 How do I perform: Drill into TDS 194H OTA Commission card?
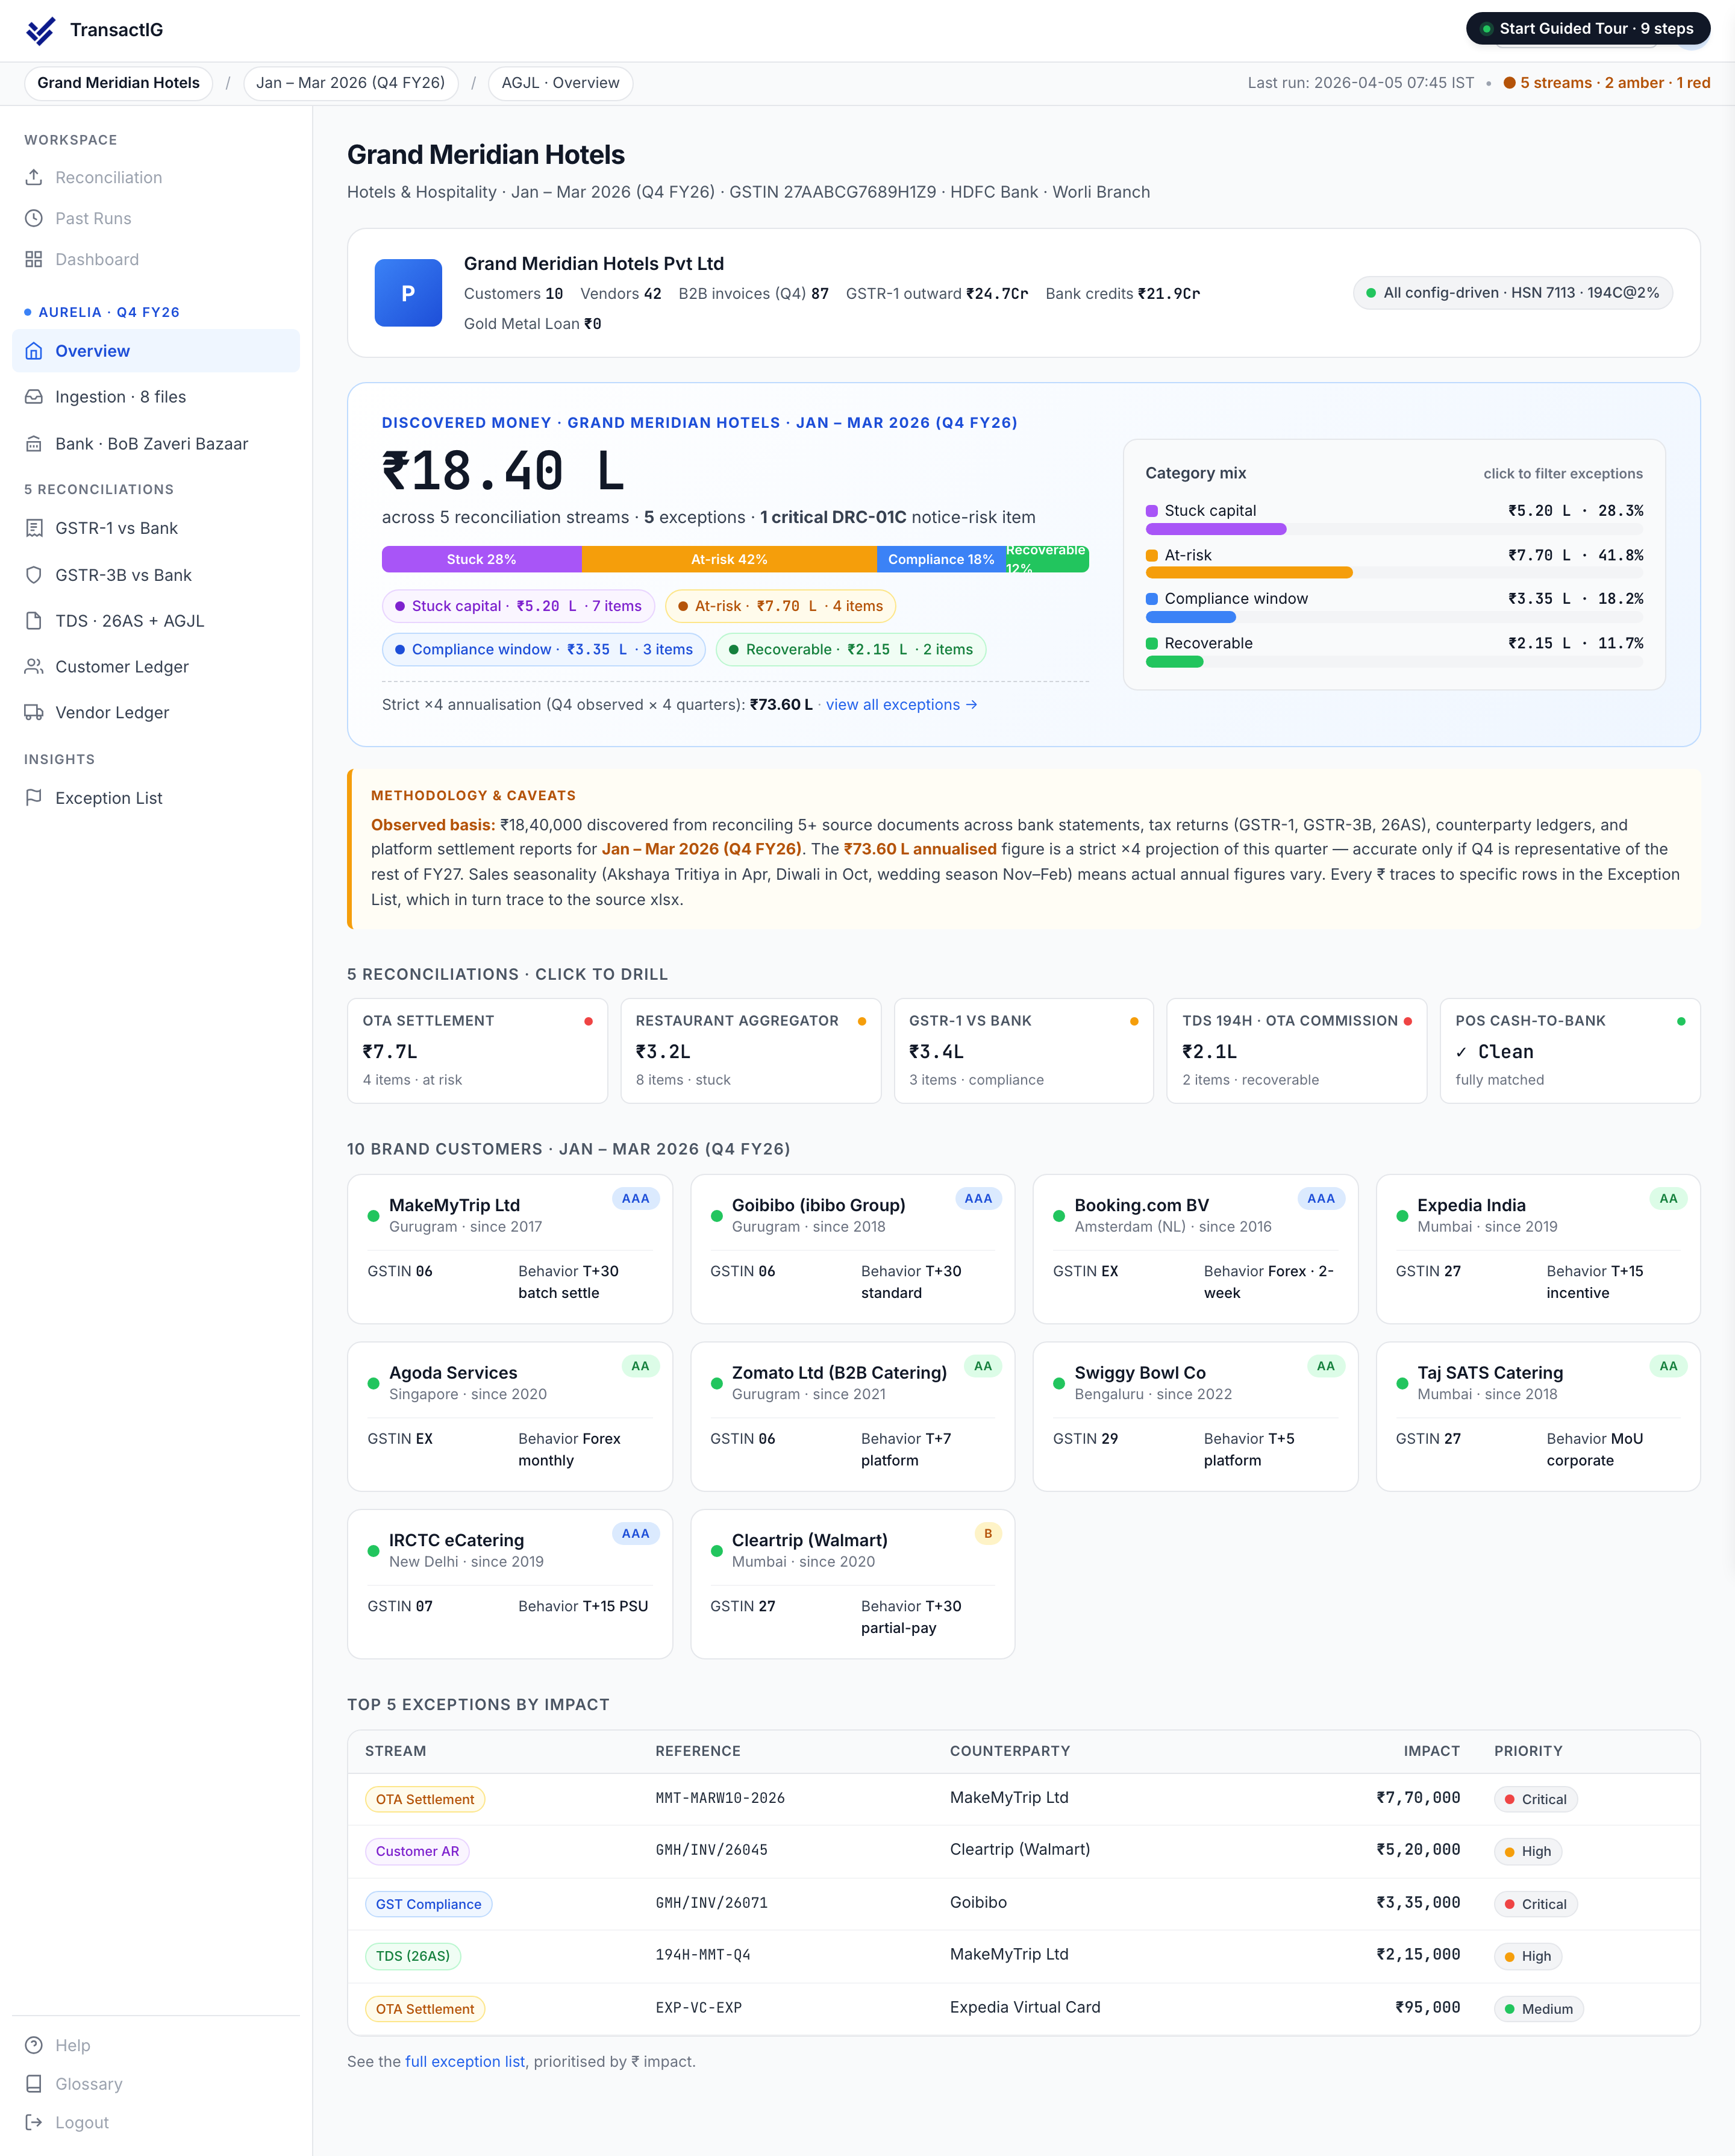[x=1296, y=1051]
